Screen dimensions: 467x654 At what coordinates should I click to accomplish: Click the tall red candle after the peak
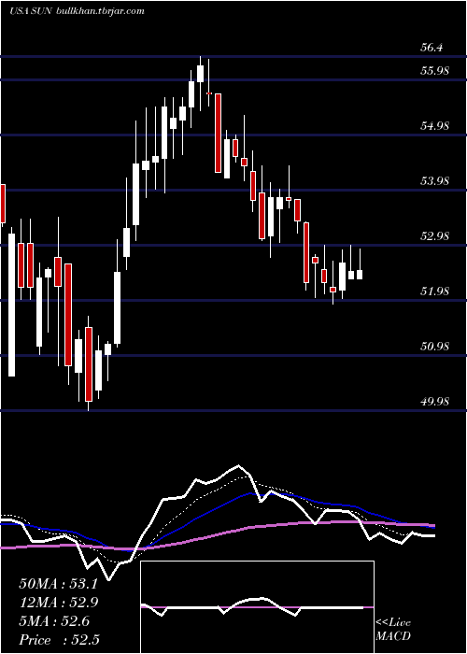(218, 133)
